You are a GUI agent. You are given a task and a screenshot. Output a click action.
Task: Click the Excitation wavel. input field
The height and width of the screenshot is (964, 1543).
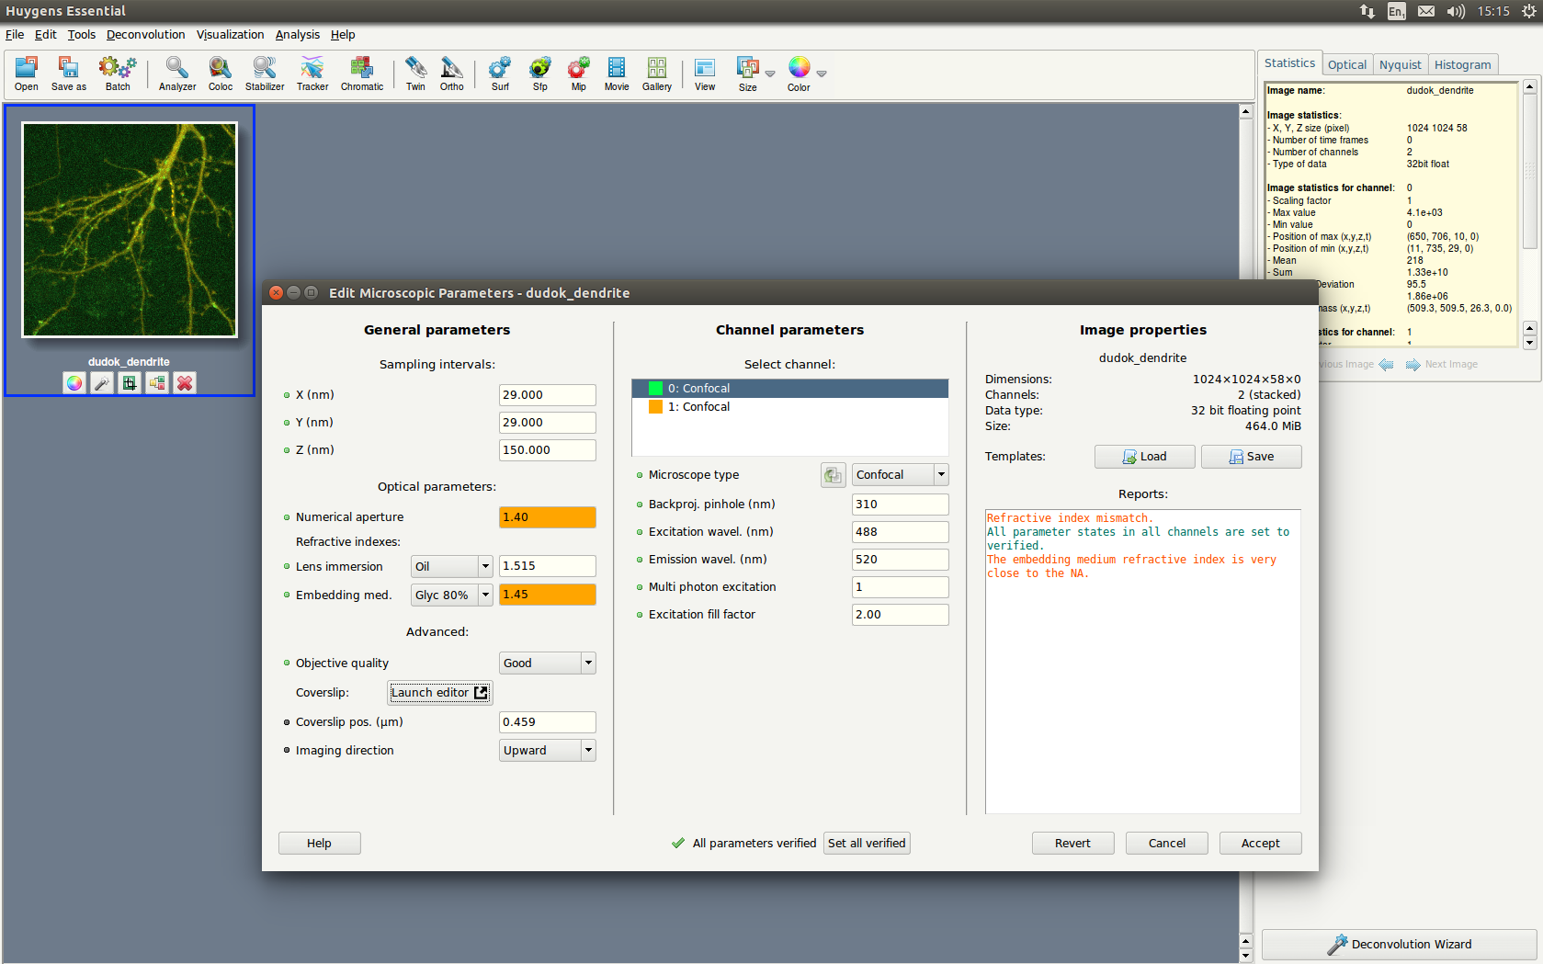click(x=899, y=532)
